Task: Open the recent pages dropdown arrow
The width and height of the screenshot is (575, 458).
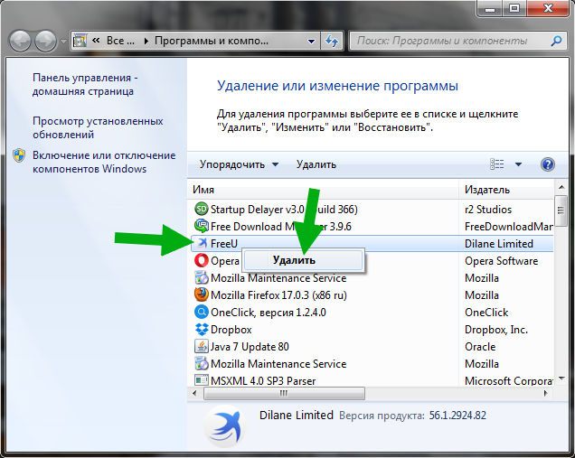Action: [x=63, y=41]
